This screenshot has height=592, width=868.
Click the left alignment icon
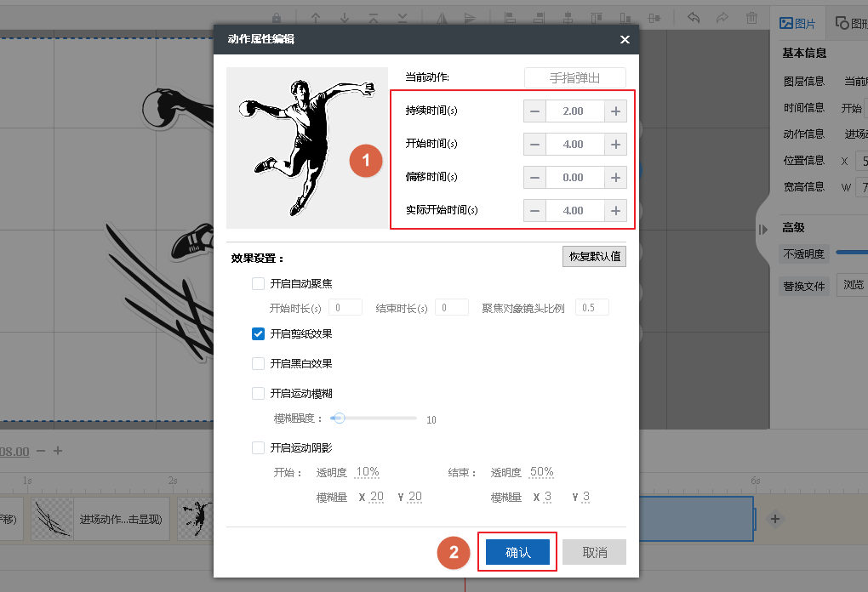(510, 17)
